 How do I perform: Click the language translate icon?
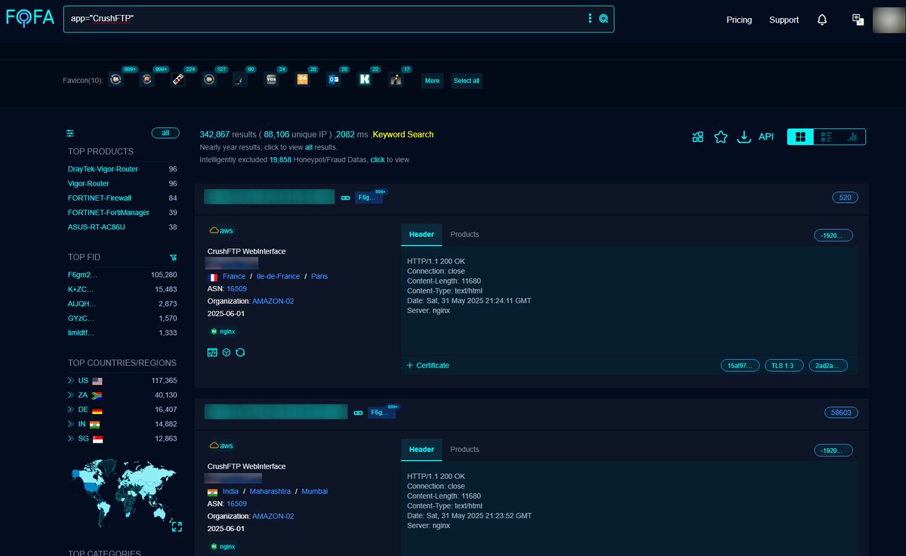coord(858,20)
